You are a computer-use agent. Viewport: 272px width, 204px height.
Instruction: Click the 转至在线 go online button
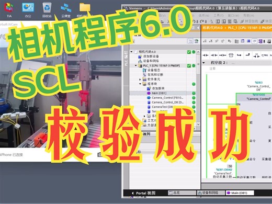tap(249, 21)
